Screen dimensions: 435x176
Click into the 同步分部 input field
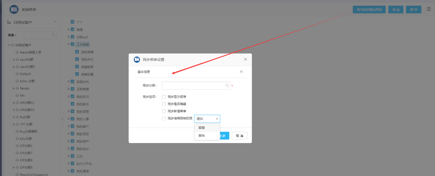[x=193, y=85]
